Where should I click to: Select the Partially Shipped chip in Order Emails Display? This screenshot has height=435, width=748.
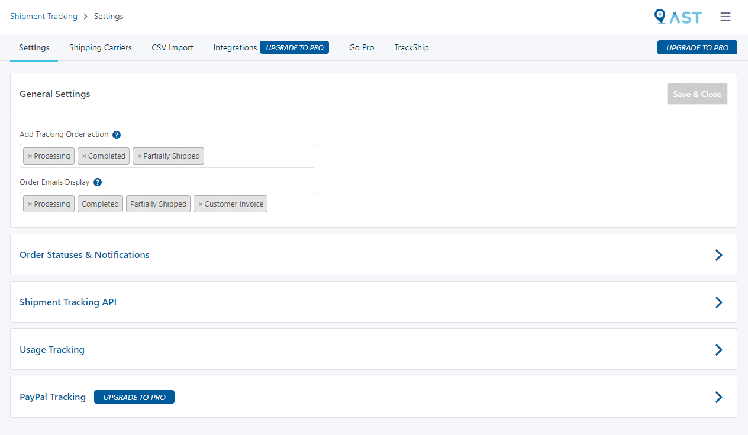(158, 204)
